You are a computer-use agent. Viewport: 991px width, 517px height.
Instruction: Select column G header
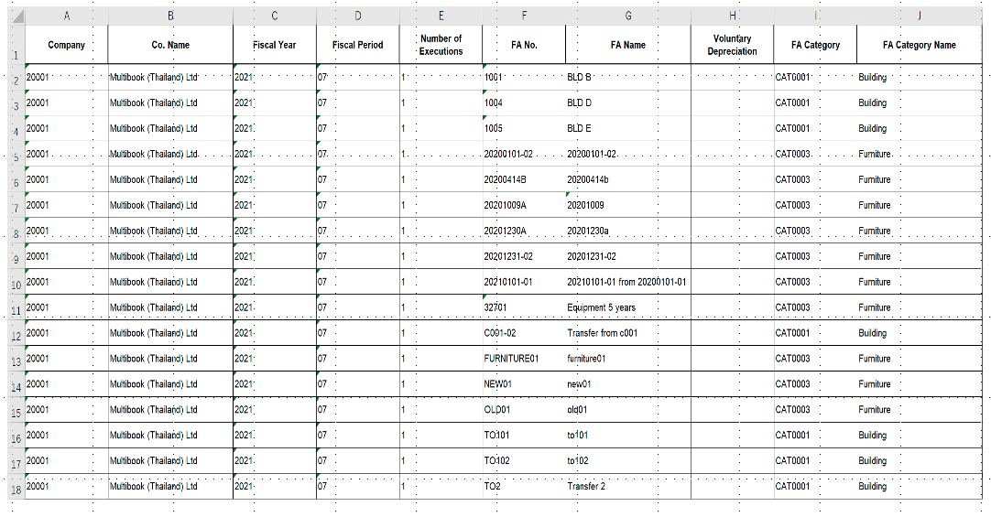tap(628, 16)
